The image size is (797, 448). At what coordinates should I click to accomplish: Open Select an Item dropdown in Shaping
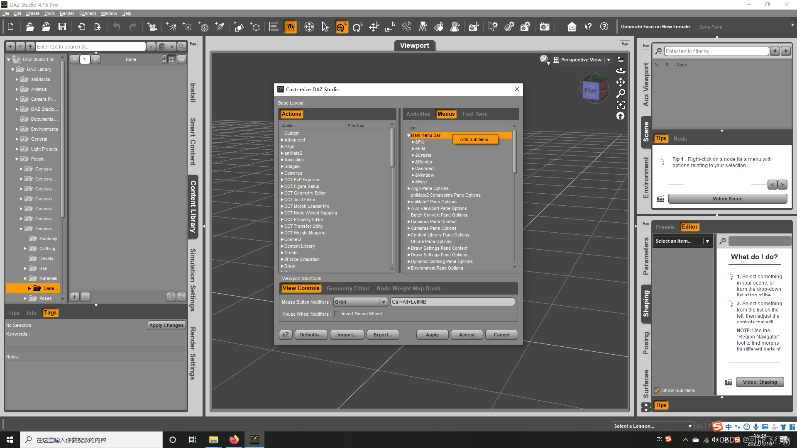[x=682, y=241]
